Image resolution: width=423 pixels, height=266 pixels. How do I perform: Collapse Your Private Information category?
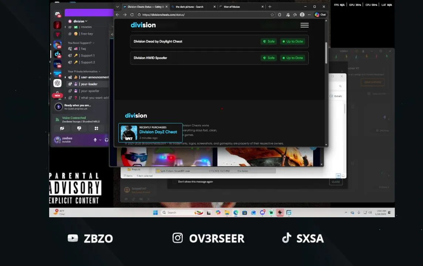coord(84,71)
